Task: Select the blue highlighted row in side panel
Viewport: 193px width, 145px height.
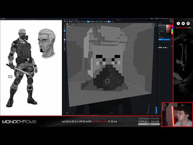Action: click(164, 39)
